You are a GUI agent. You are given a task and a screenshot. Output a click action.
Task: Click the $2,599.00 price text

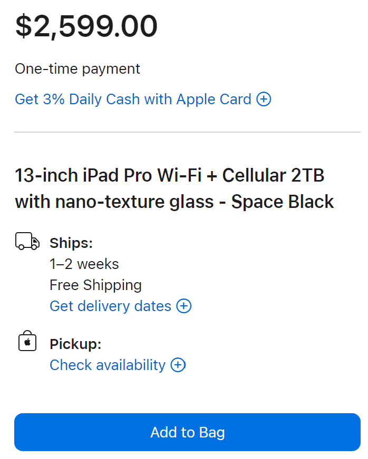[86, 26]
